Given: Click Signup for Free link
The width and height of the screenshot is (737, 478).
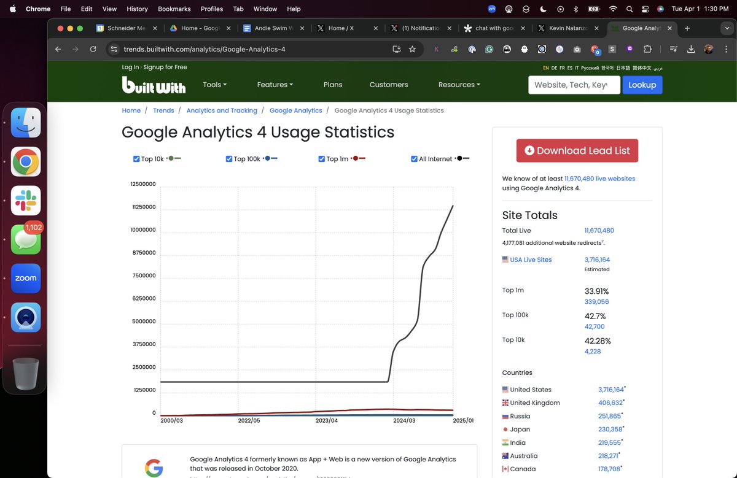Looking at the screenshot, I should click(x=165, y=67).
